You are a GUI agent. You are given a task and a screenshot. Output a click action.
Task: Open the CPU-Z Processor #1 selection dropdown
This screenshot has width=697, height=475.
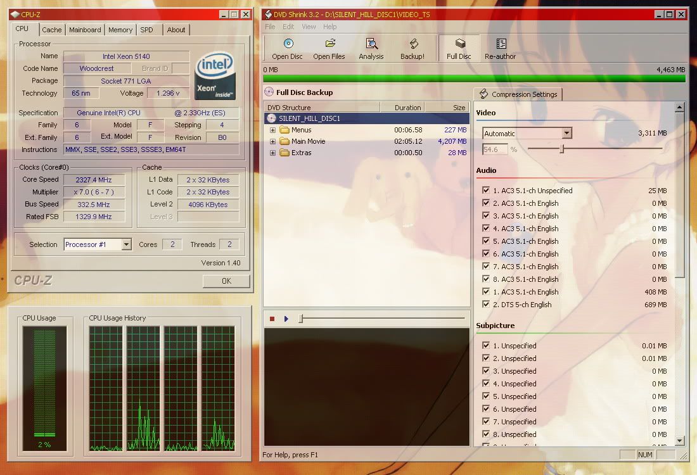click(x=126, y=244)
